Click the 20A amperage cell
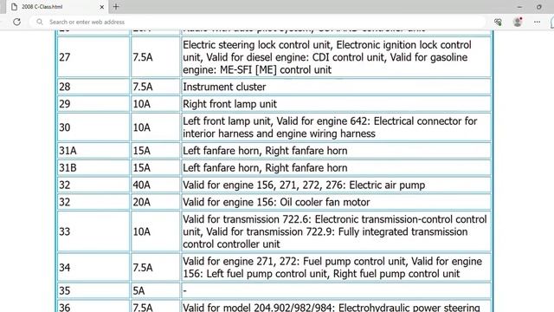Viewport: 554px width, 312px height. pos(156,202)
